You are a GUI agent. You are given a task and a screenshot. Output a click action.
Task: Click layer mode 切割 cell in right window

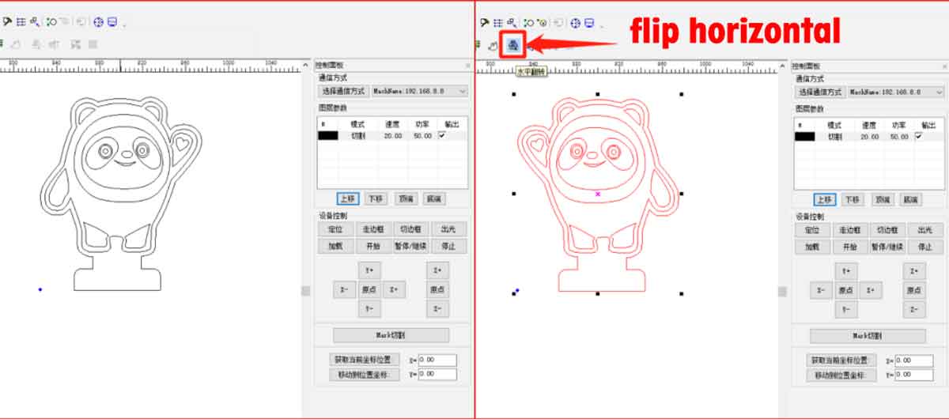coord(835,136)
